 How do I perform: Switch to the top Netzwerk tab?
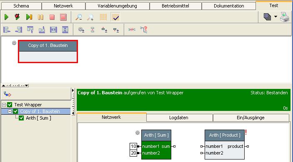(x=63, y=6)
